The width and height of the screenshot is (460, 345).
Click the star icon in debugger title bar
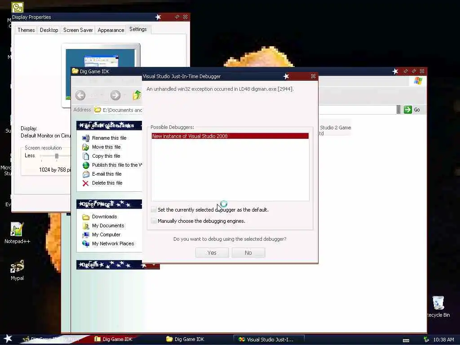[x=286, y=76]
